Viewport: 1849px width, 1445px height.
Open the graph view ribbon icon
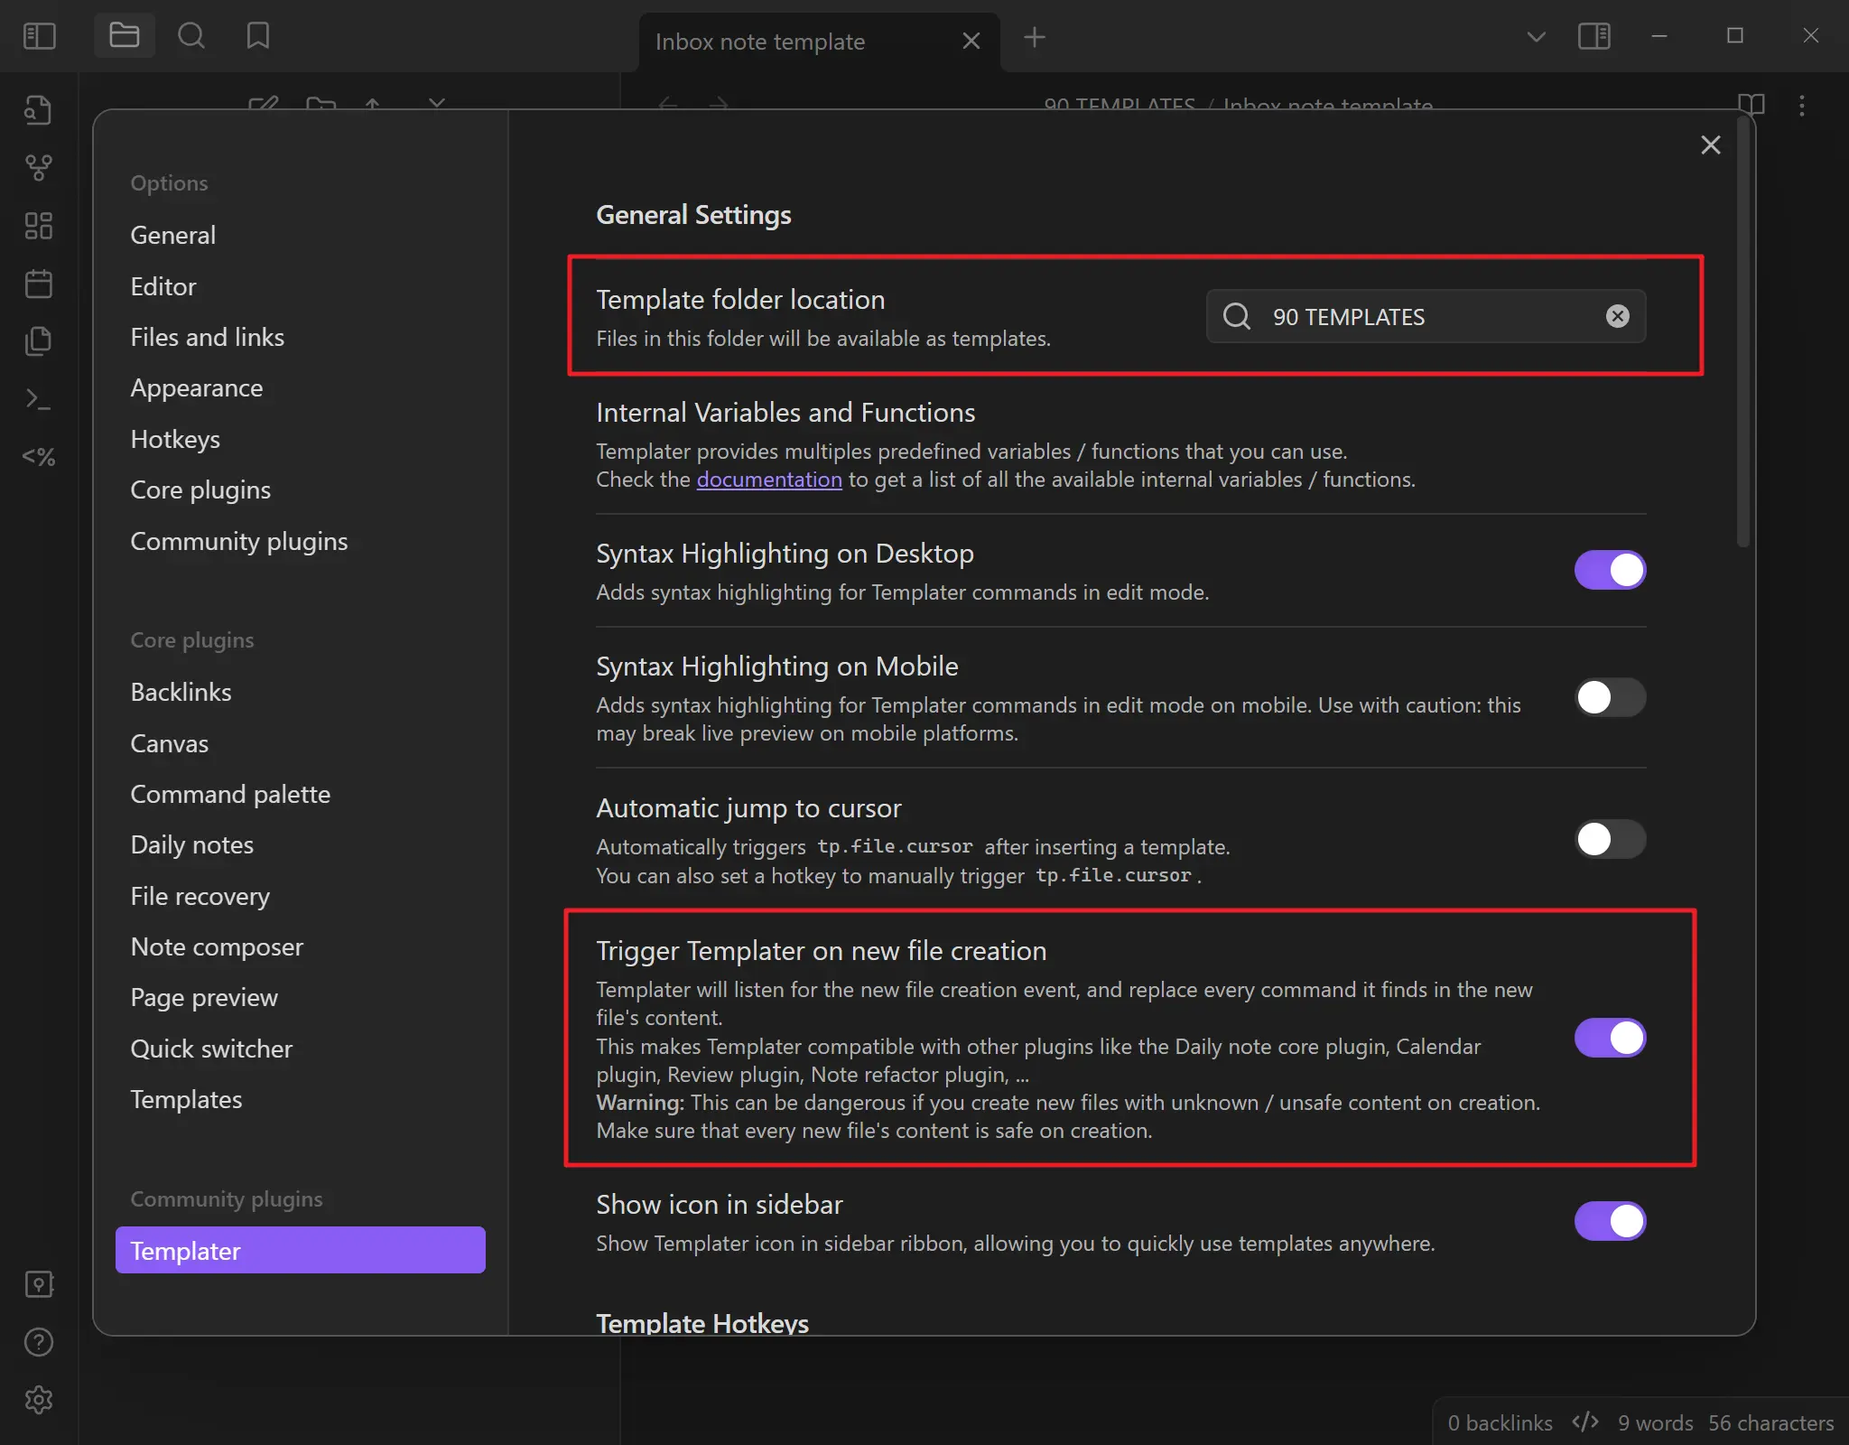click(38, 167)
